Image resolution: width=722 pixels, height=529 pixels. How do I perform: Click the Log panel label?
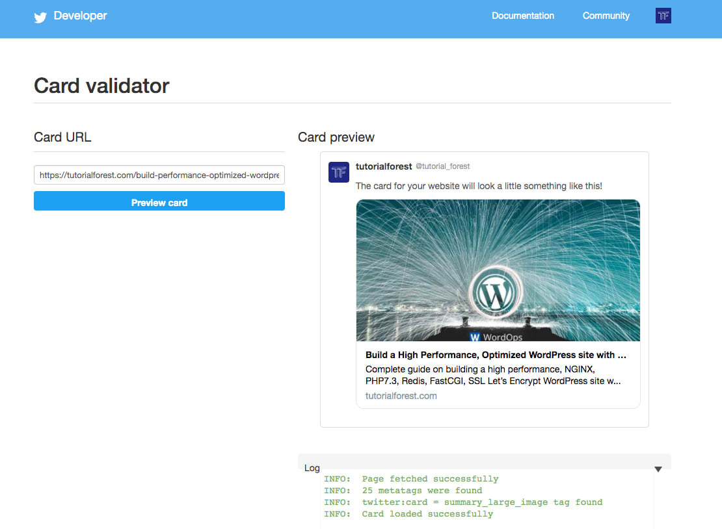[x=312, y=468]
